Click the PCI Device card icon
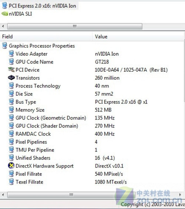 pos(11,69)
